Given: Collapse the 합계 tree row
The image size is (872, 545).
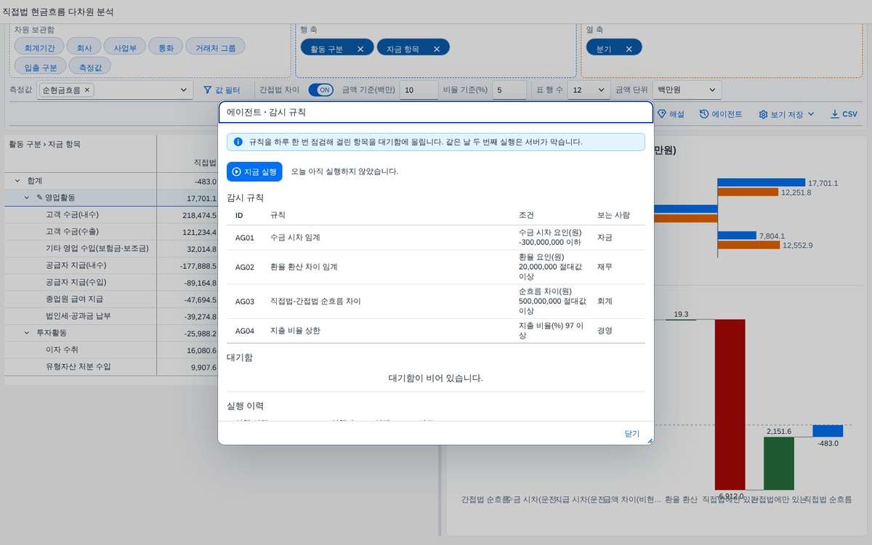Looking at the screenshot, I should (17, 180).
